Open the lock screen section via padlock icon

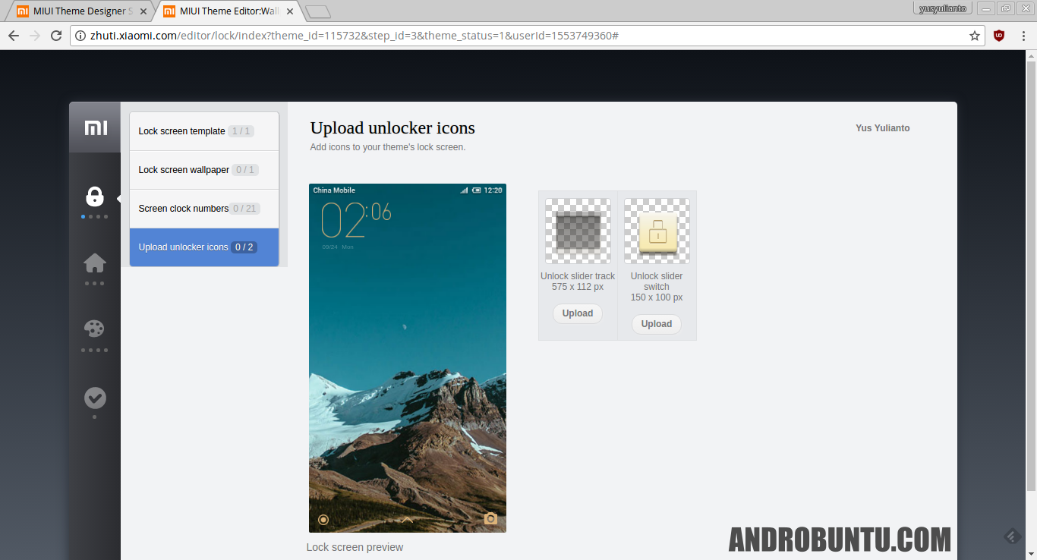[94, 197]
